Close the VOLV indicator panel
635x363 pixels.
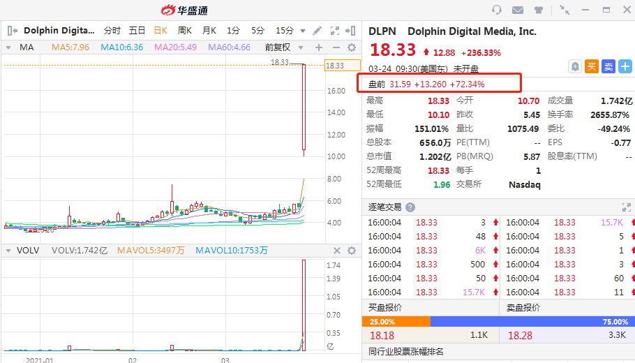(336, 251)
